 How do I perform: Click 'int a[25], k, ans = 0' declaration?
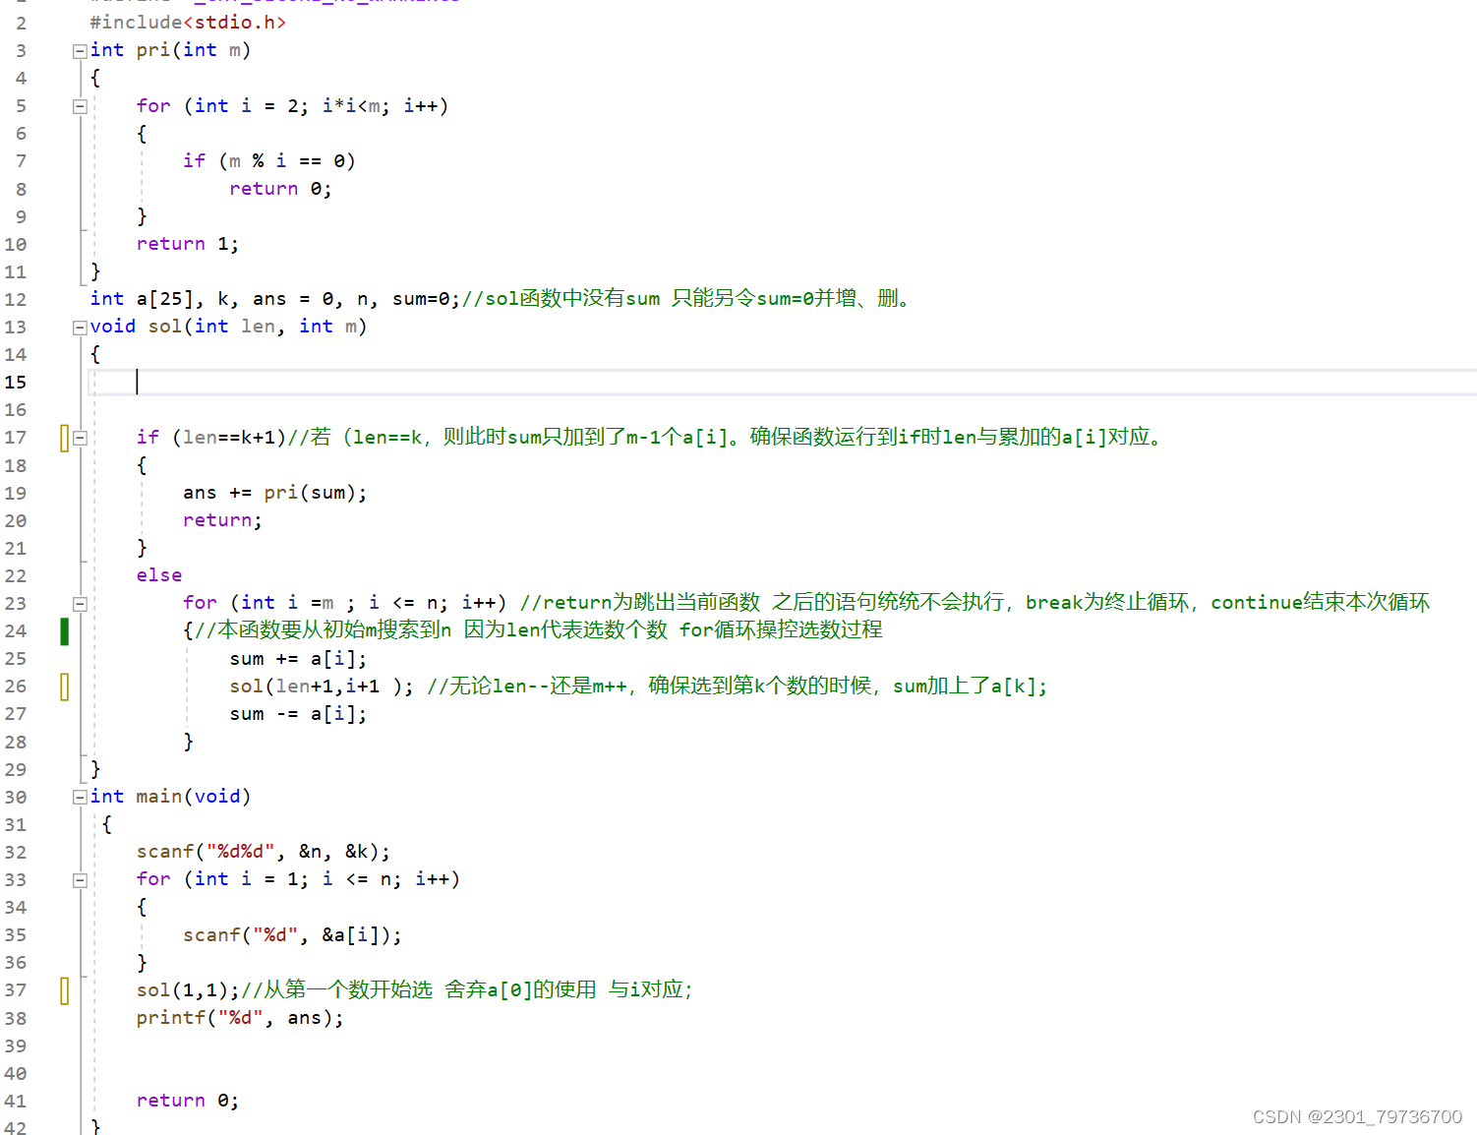(216, 299)
